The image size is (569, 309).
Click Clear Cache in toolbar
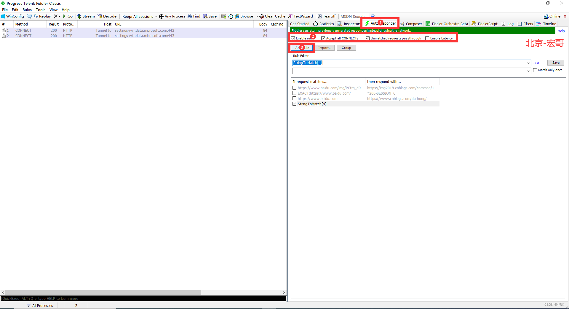coord(272,16)
